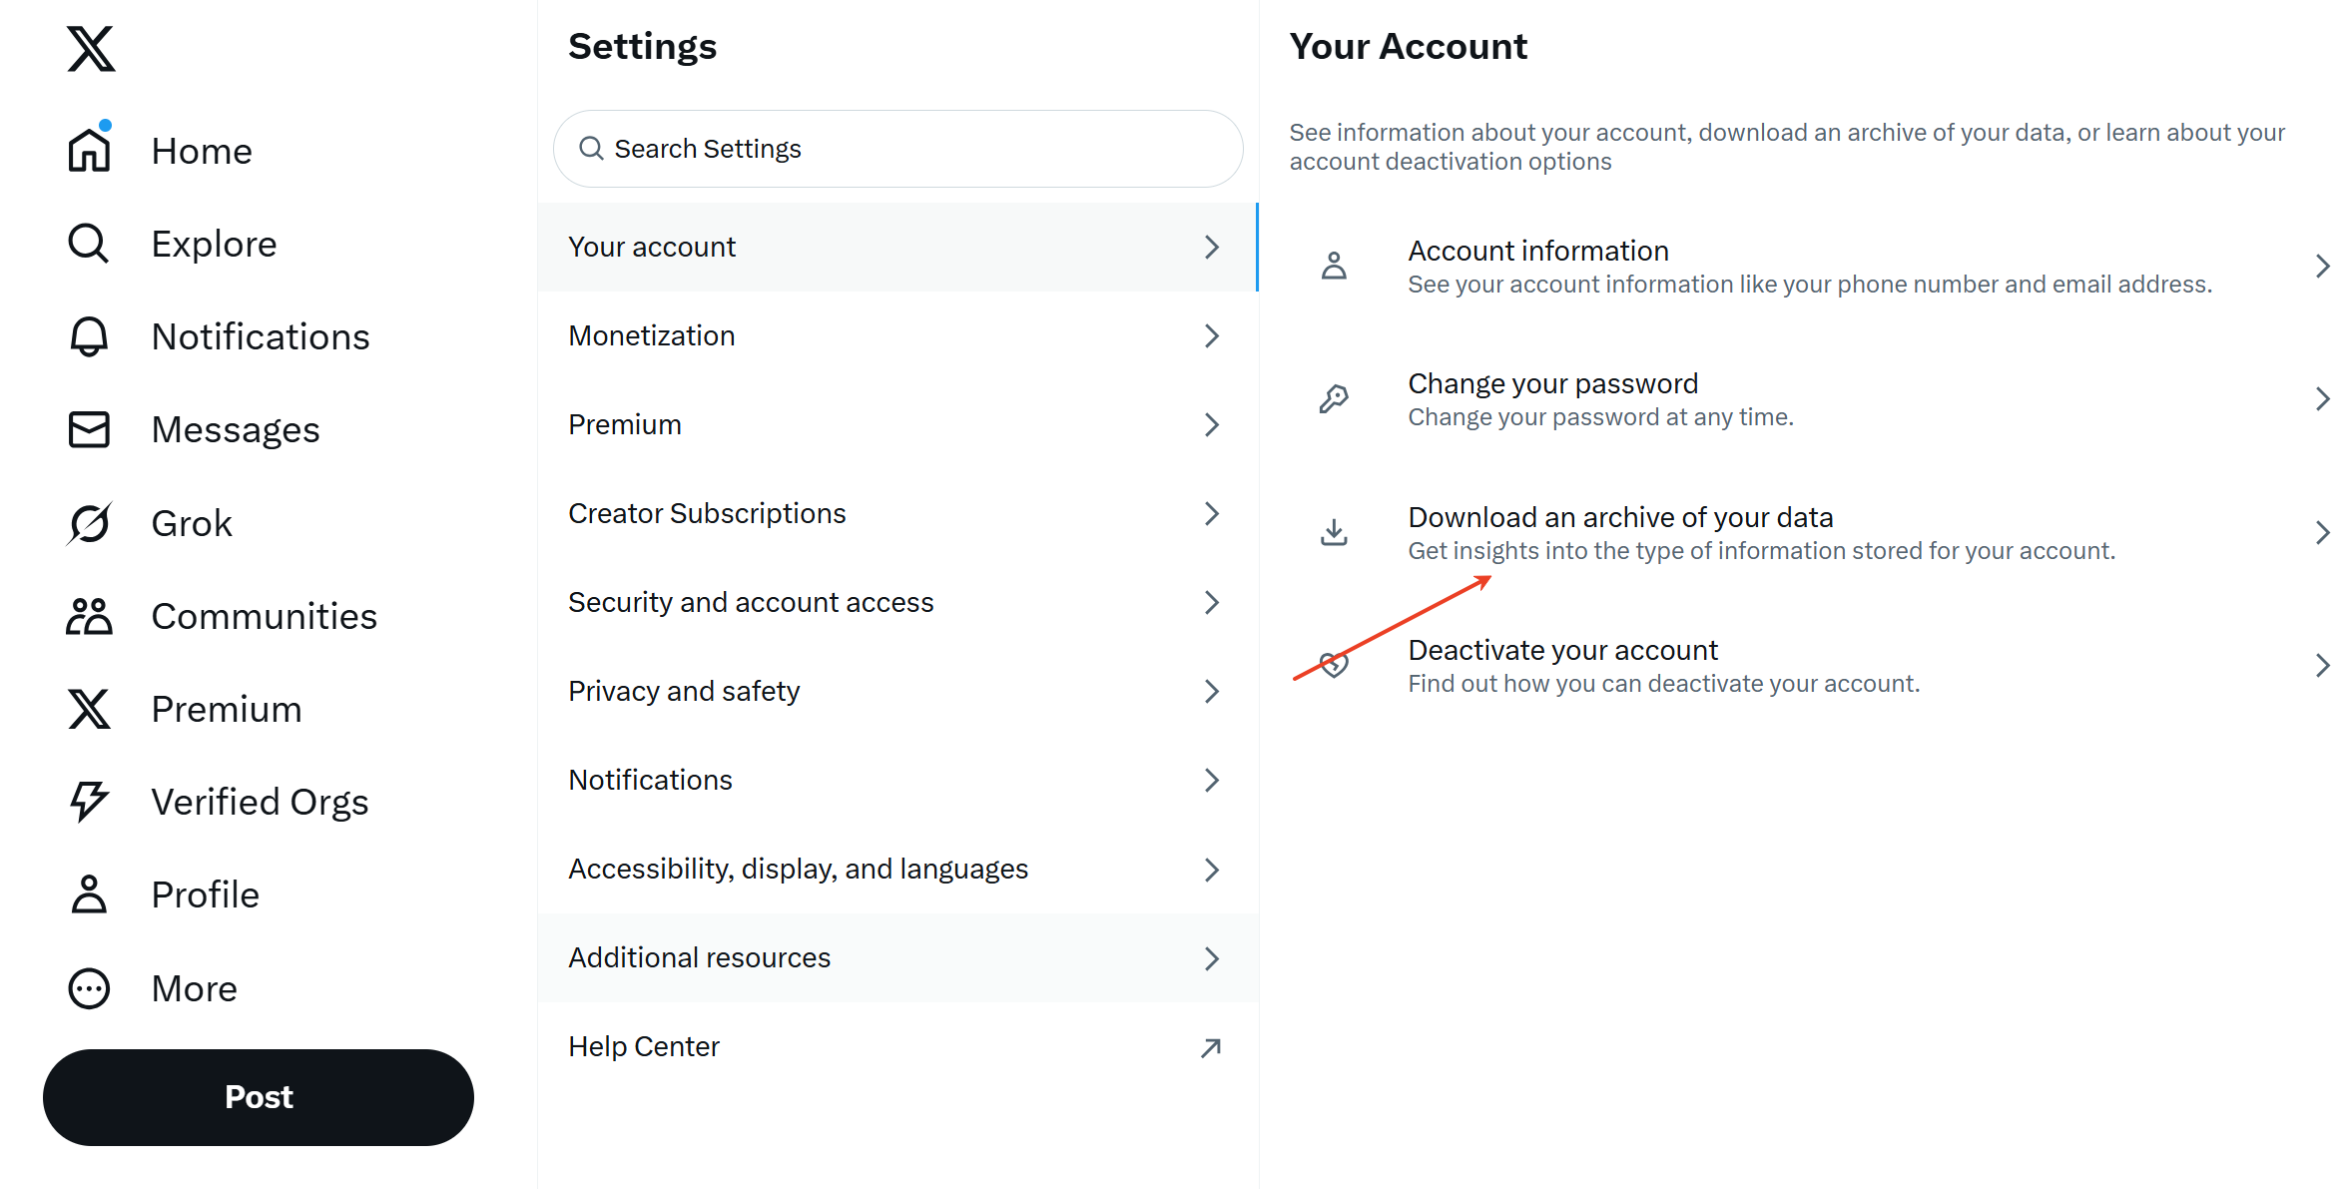The image size is (2351, 1189).
Task: Open Grok via its sidebar icon
Action: click(89, 523)
